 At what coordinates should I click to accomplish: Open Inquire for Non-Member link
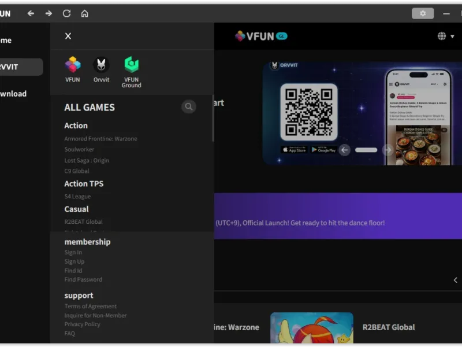(x=95, y=315)
